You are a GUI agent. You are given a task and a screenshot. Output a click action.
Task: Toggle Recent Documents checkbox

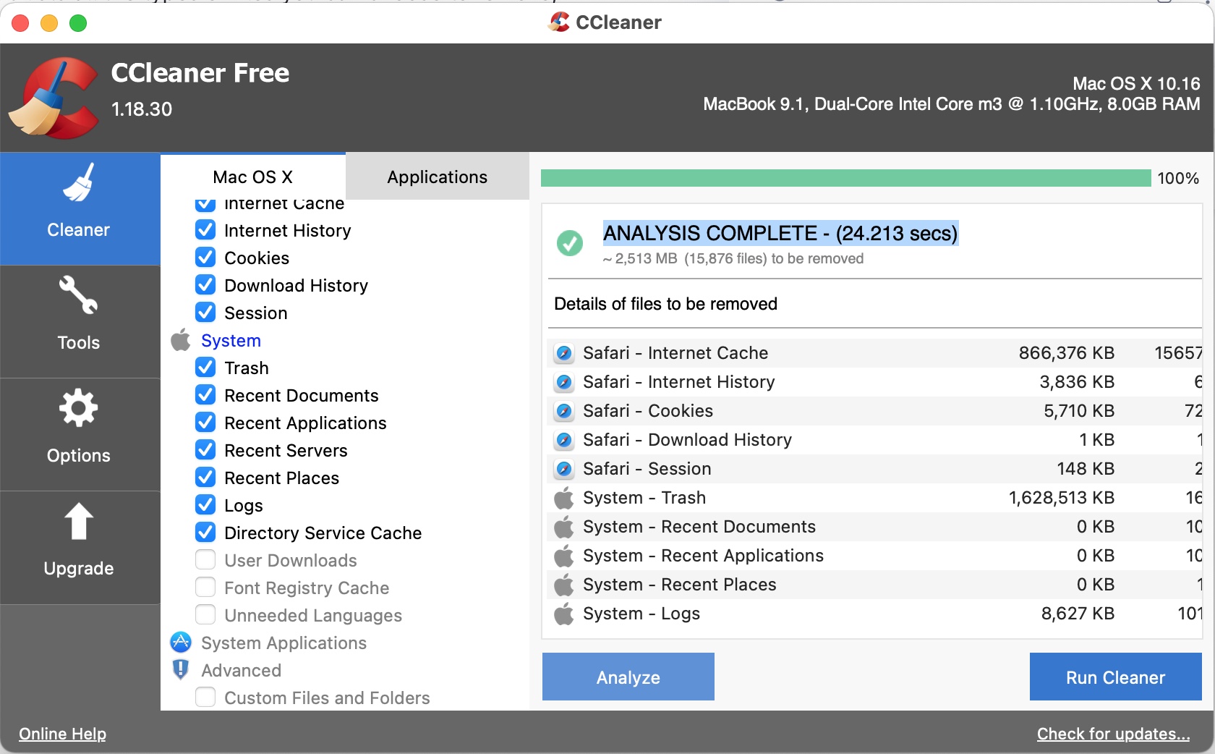[205, 395]
